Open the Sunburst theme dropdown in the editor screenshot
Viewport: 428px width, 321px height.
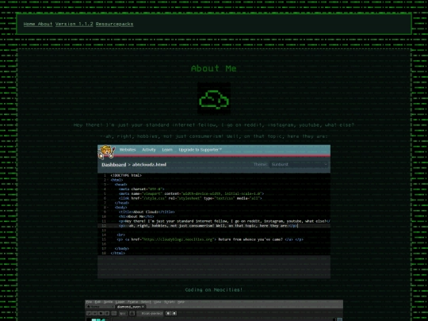299,164
